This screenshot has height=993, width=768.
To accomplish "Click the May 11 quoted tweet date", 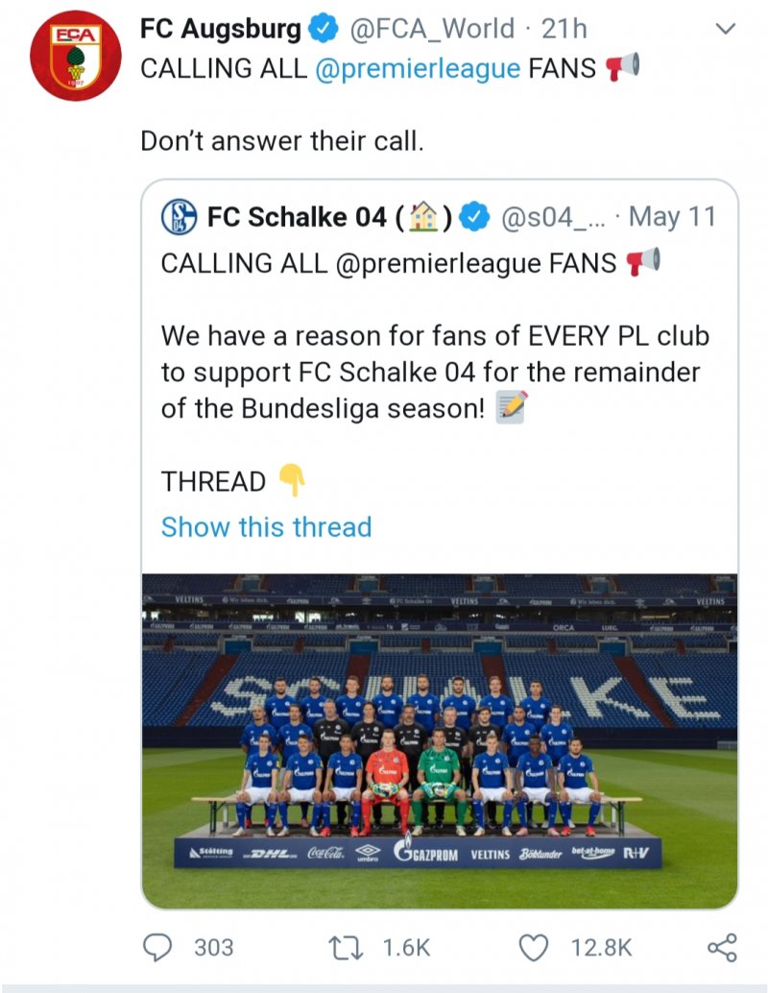I will point(672,218).
